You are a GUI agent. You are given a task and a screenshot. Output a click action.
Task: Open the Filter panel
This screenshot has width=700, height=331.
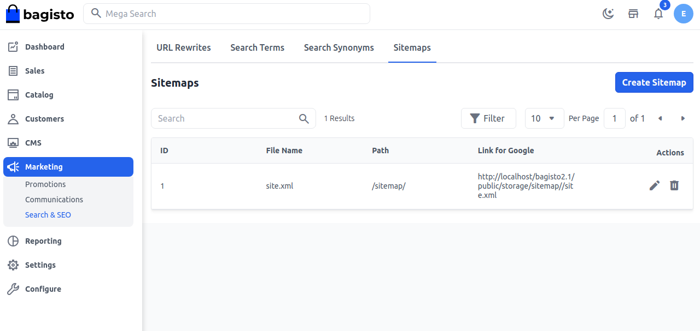pyautogui.click(x=488, y=118)
